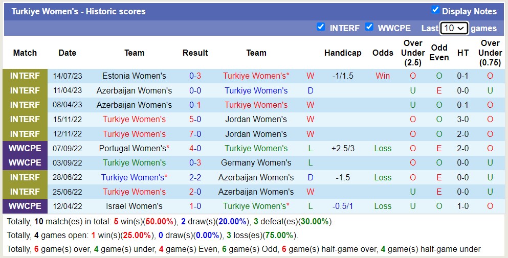The image size is (508, 258).
Task: Open the Last games count dropdown
Action: tap(454, 28)
